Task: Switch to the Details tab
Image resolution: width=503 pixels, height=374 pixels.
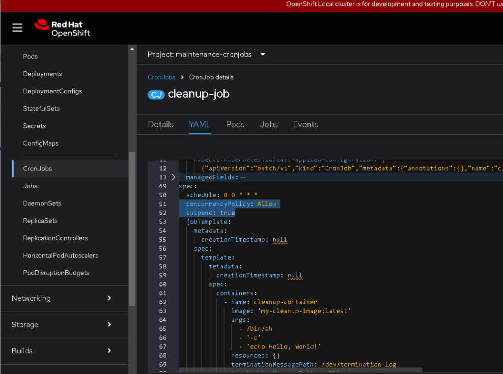Action: [x=161, y=124]
